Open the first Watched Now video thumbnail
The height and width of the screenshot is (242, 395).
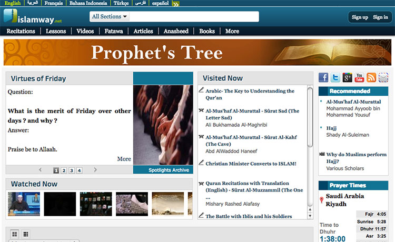(x=24, y=204)
